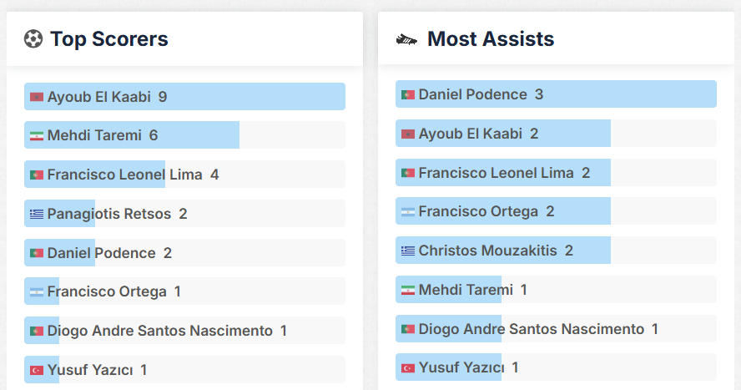741x390 pixels.
Task: Click the Top Scorers heading
Action: click(108, 39)
